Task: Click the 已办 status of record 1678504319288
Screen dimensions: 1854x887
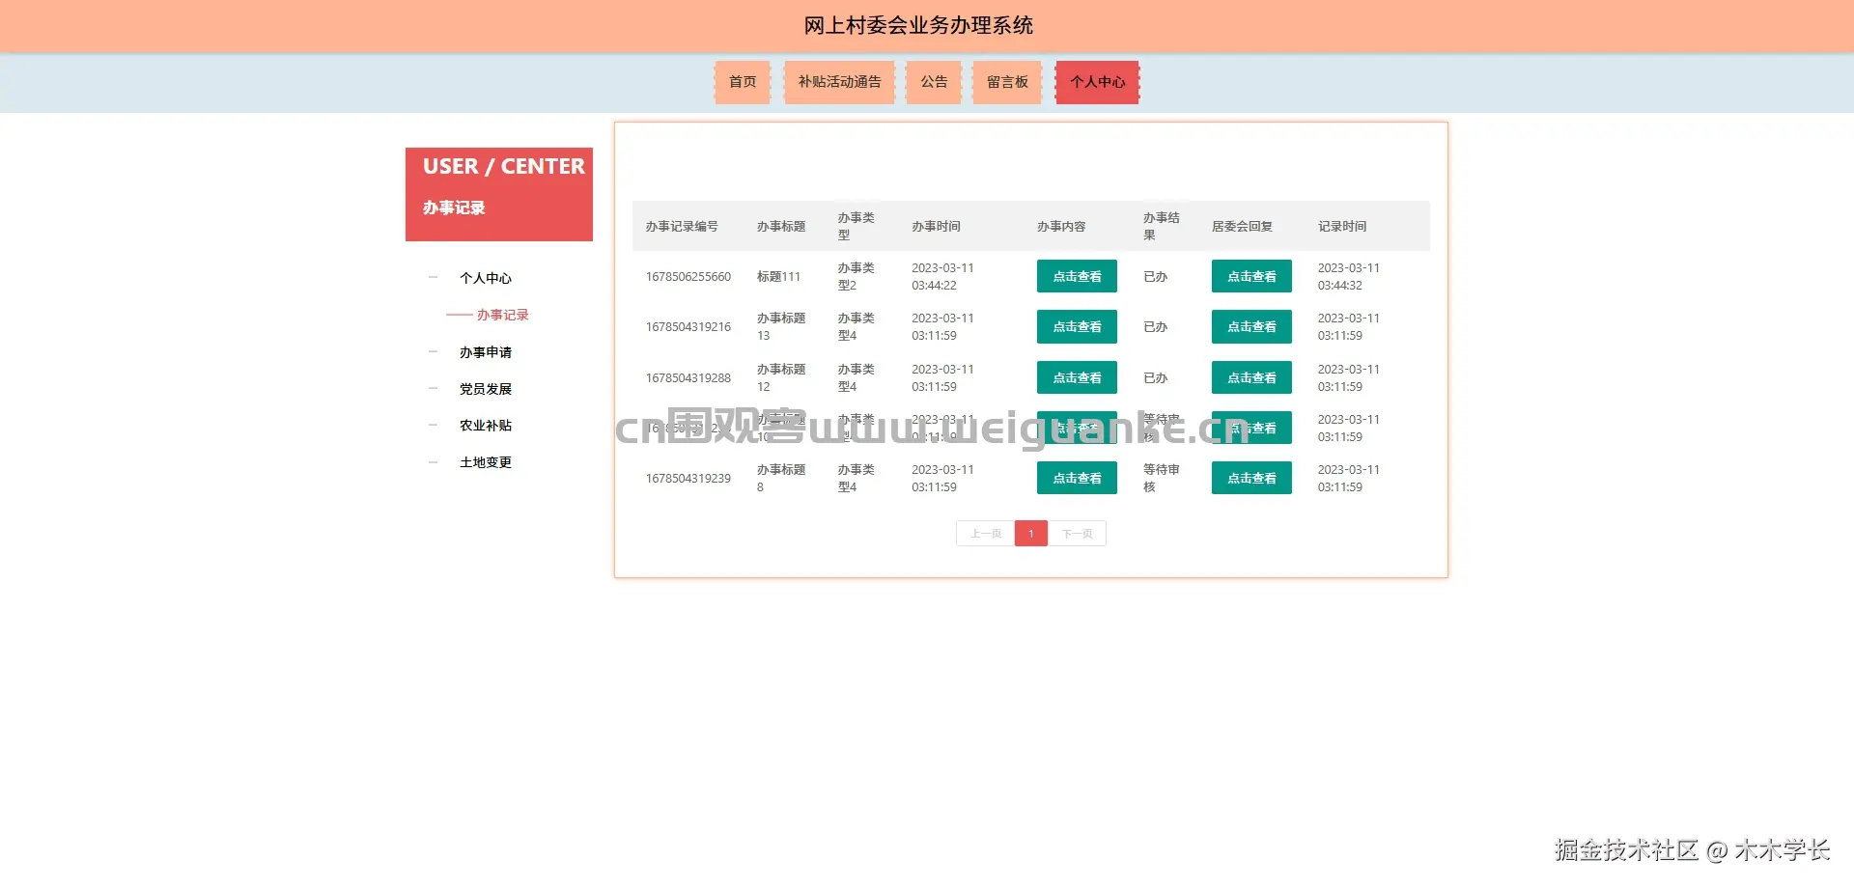Action: tap(1155, 377)
